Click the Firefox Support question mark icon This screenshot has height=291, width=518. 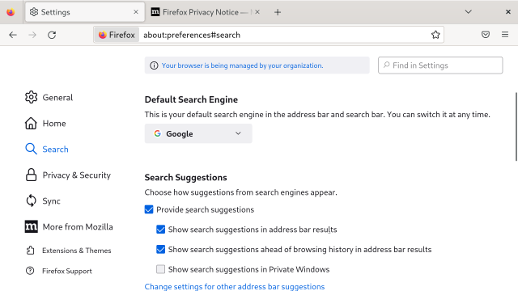tap(30, 271)
